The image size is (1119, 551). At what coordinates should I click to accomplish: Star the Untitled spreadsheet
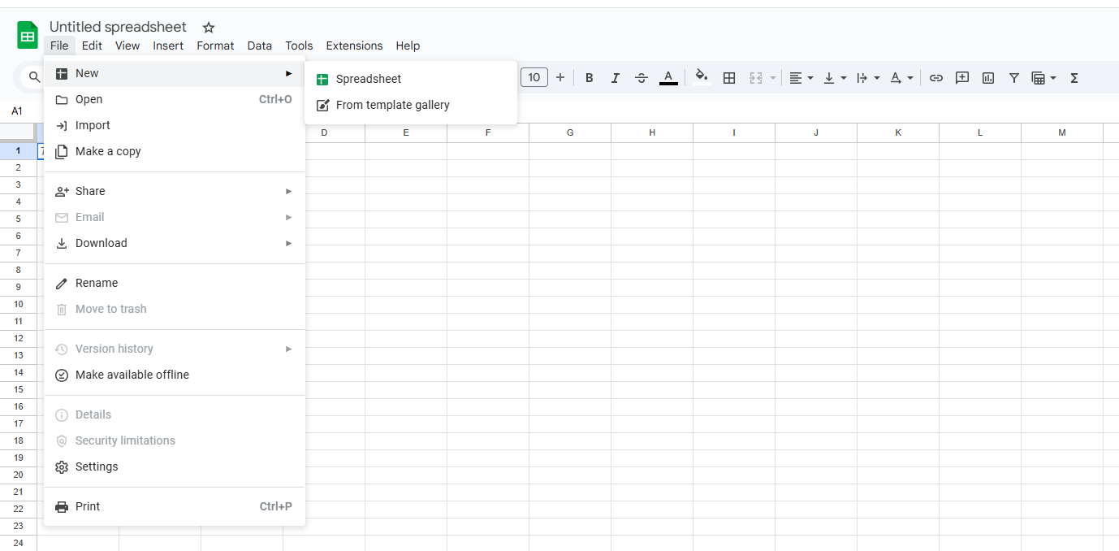click(x=209, y=28)
